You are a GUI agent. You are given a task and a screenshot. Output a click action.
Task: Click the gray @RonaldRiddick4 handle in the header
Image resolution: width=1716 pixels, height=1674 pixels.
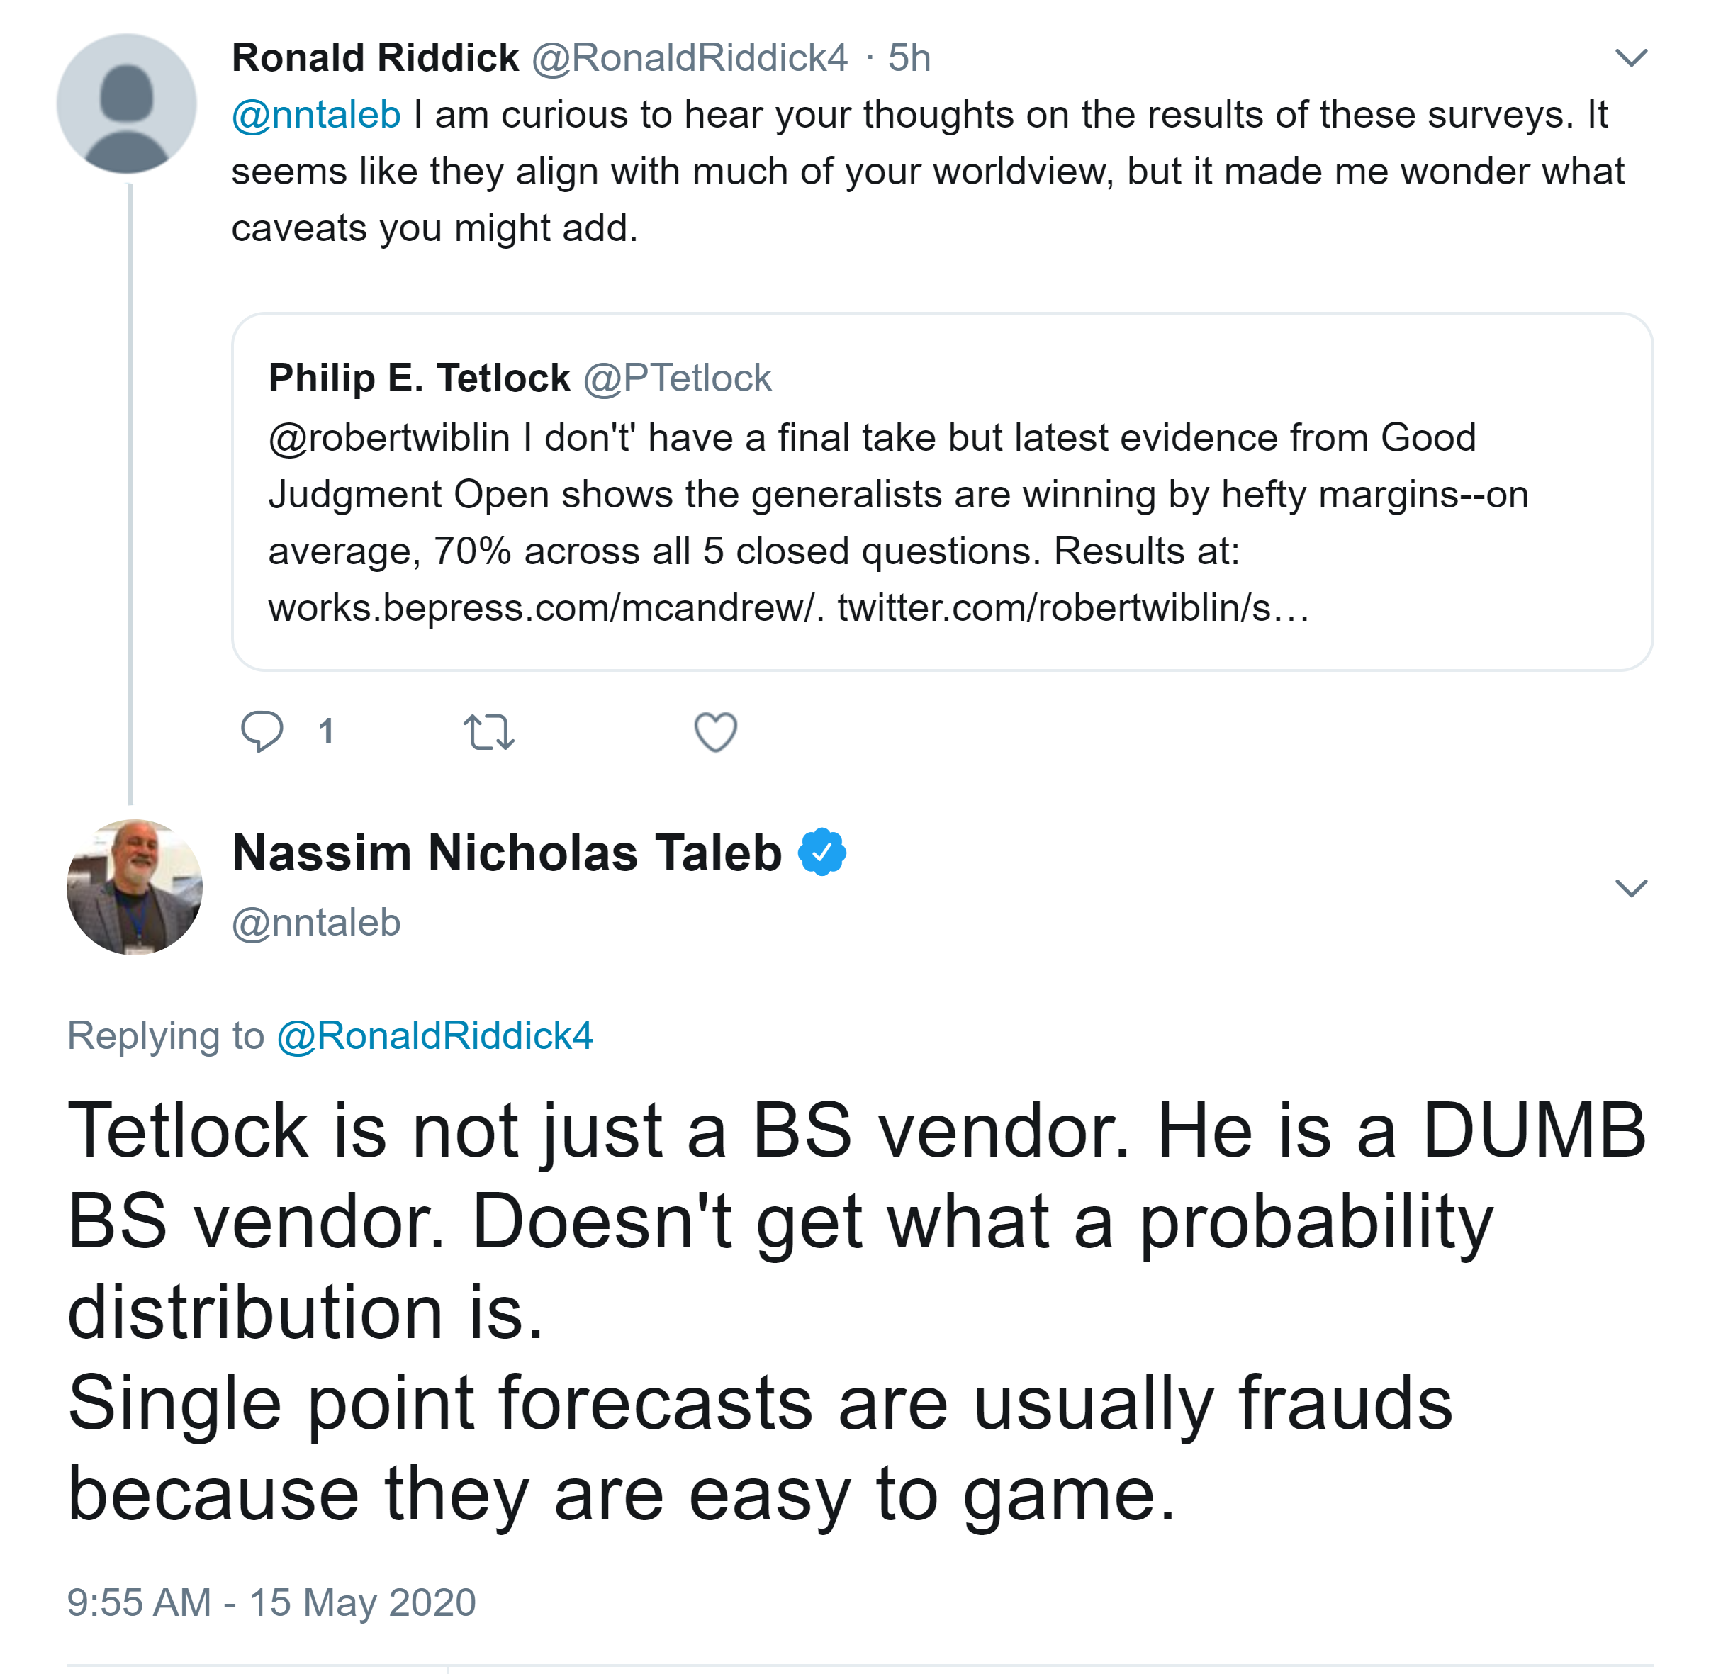pyautogui.click(x=689, y=58)
